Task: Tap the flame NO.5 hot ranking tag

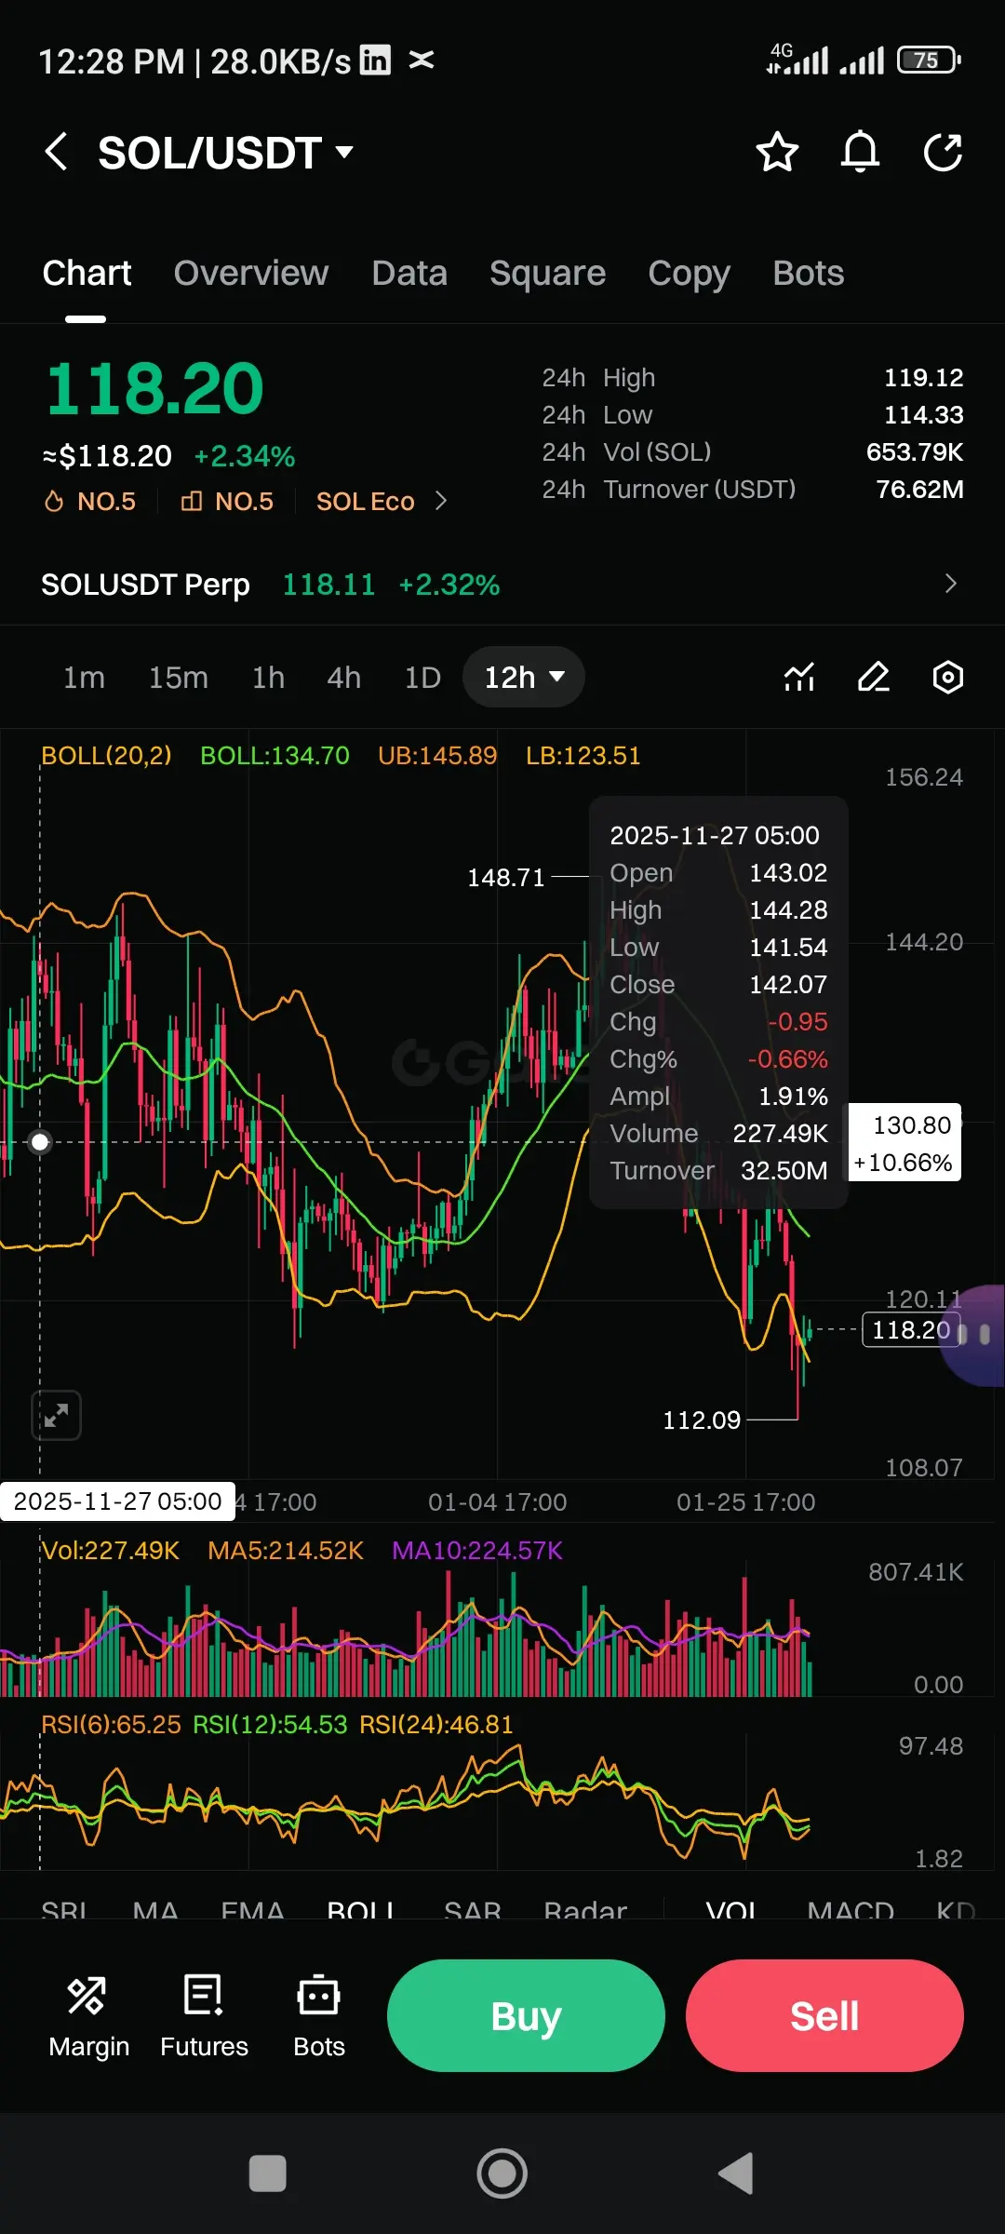Action: click(x=90, y=502)
